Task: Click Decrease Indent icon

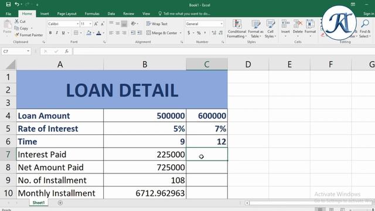Action: 133,33
